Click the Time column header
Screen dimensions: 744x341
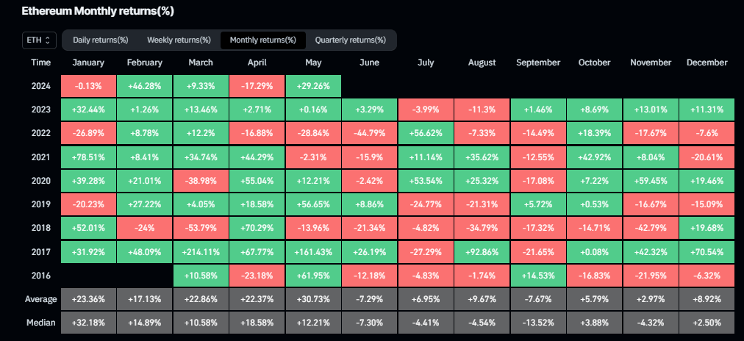pyautogui.click(x=41, y=63)
